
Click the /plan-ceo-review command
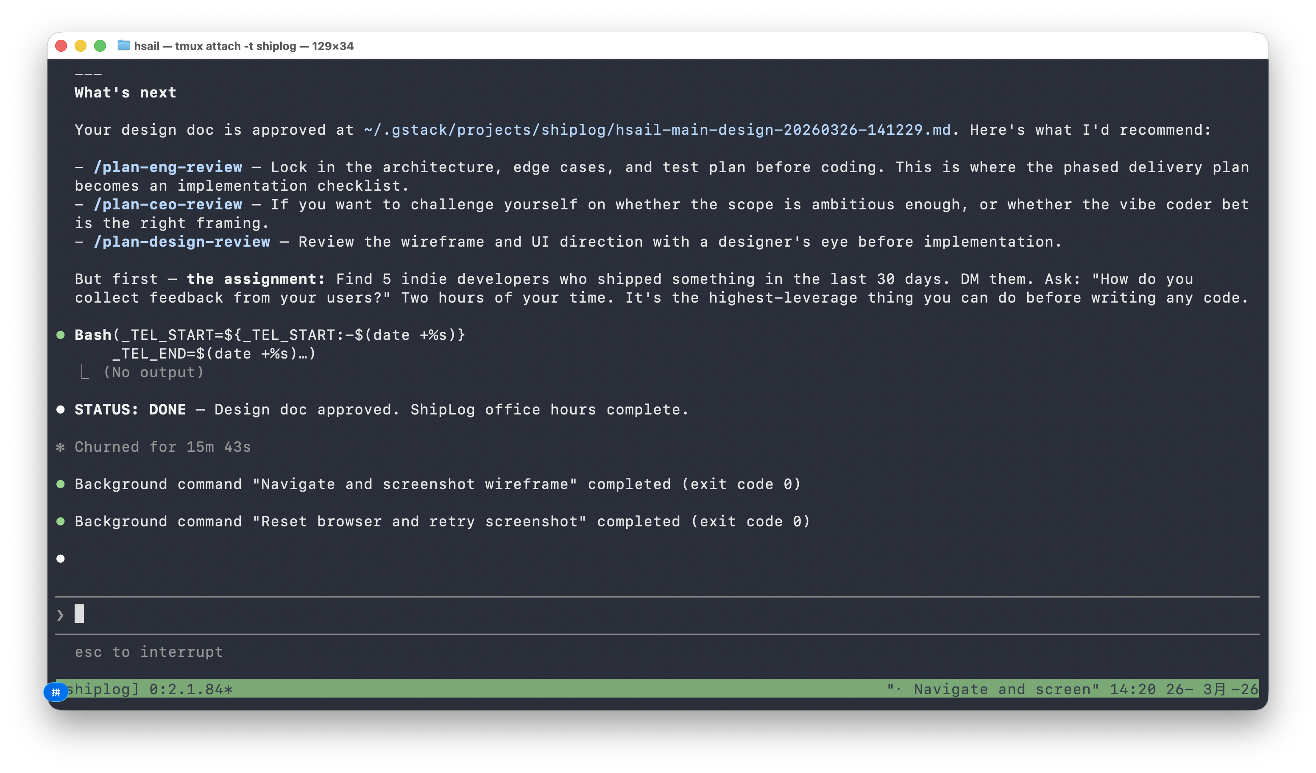[x=167, y=204]
